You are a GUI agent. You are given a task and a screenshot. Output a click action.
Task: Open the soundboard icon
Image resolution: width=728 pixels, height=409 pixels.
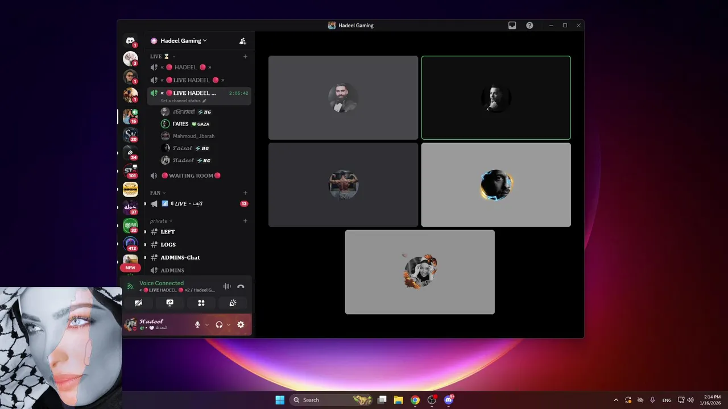[x=233, y=303]
